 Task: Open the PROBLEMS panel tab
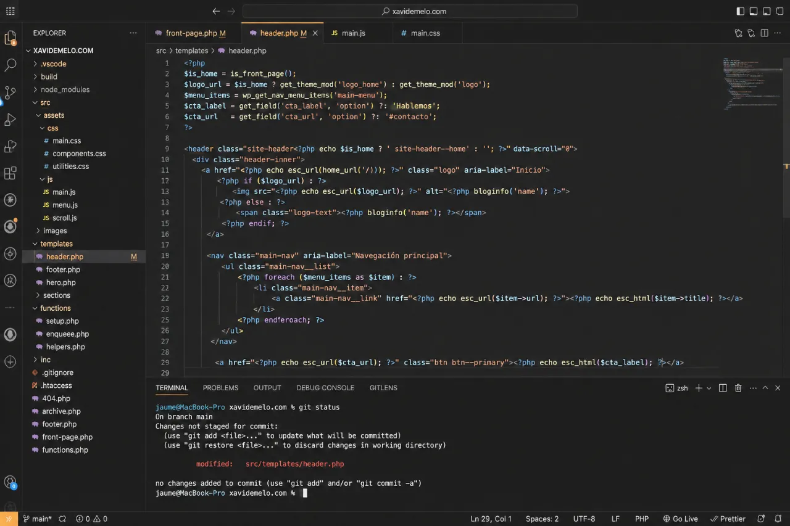pyautogui.click(x=220, y=388)
